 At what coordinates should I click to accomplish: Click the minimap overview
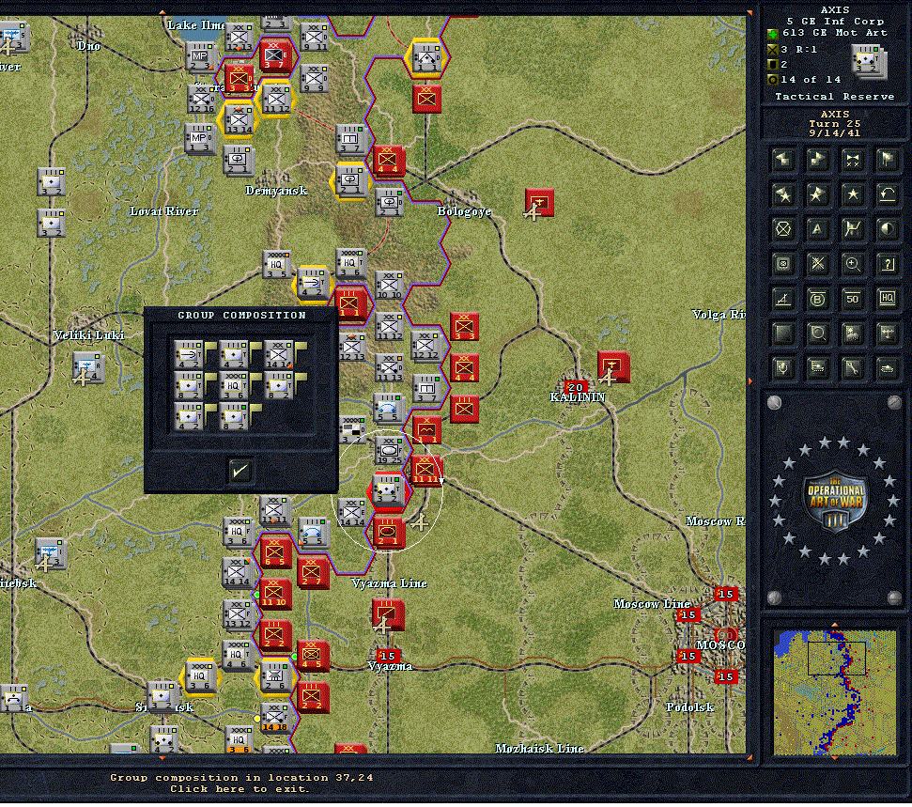coord(835,692)
